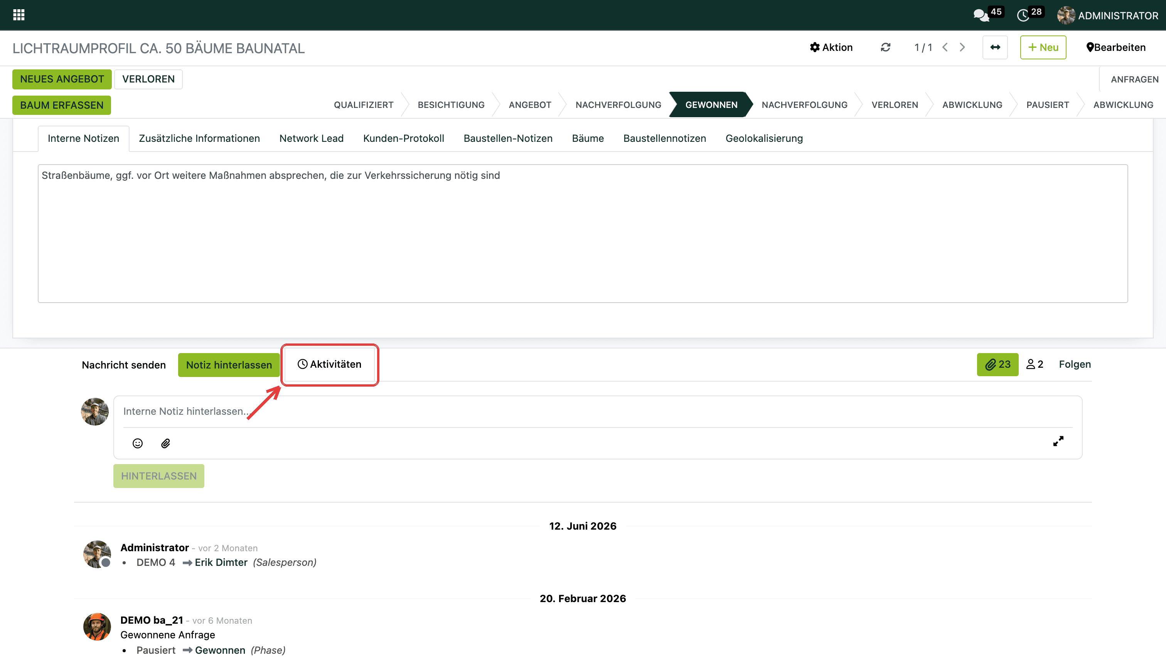This screenshot has height=663, width=1166.
Task: Set the stage to ANGEBOT
Action: 530,105
